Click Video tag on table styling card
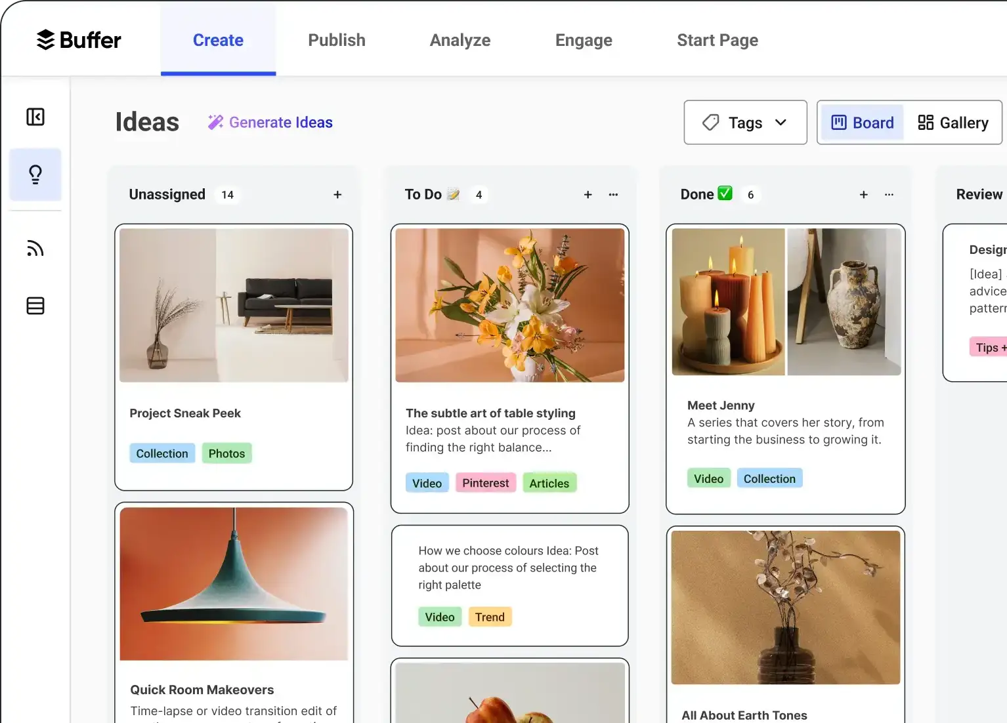The width and height of the screenshot is (1007, 723). 427,483
